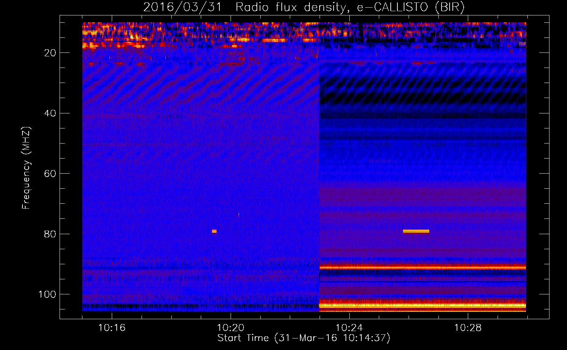Image resolution: width=567 pixels, height=350 pixels.
Task: Click the frequency tick label "80"
Action: [50, 234]
